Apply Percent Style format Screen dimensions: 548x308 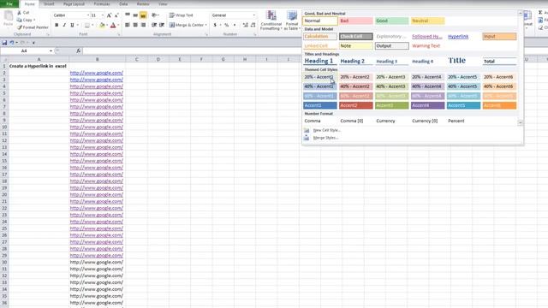tap(226, 25)
